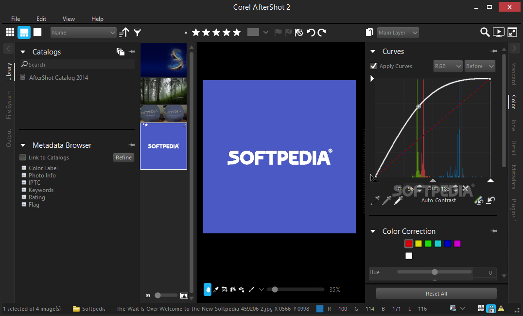This screenshot has height=316, width=523.
Task: Pick the white point eyedropper in Curves
Action: (x=398, y=200)
